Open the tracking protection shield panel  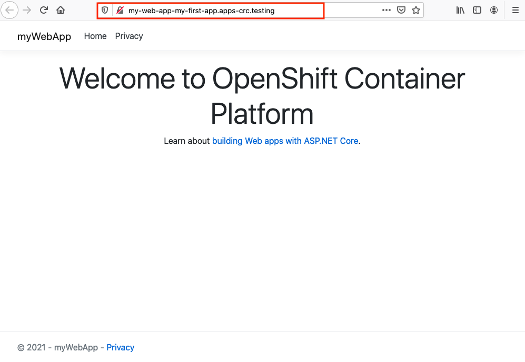pos(105,11)
